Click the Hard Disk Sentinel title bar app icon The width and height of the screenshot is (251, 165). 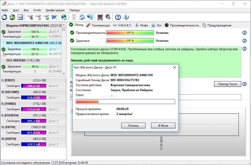tap(4, 4)
